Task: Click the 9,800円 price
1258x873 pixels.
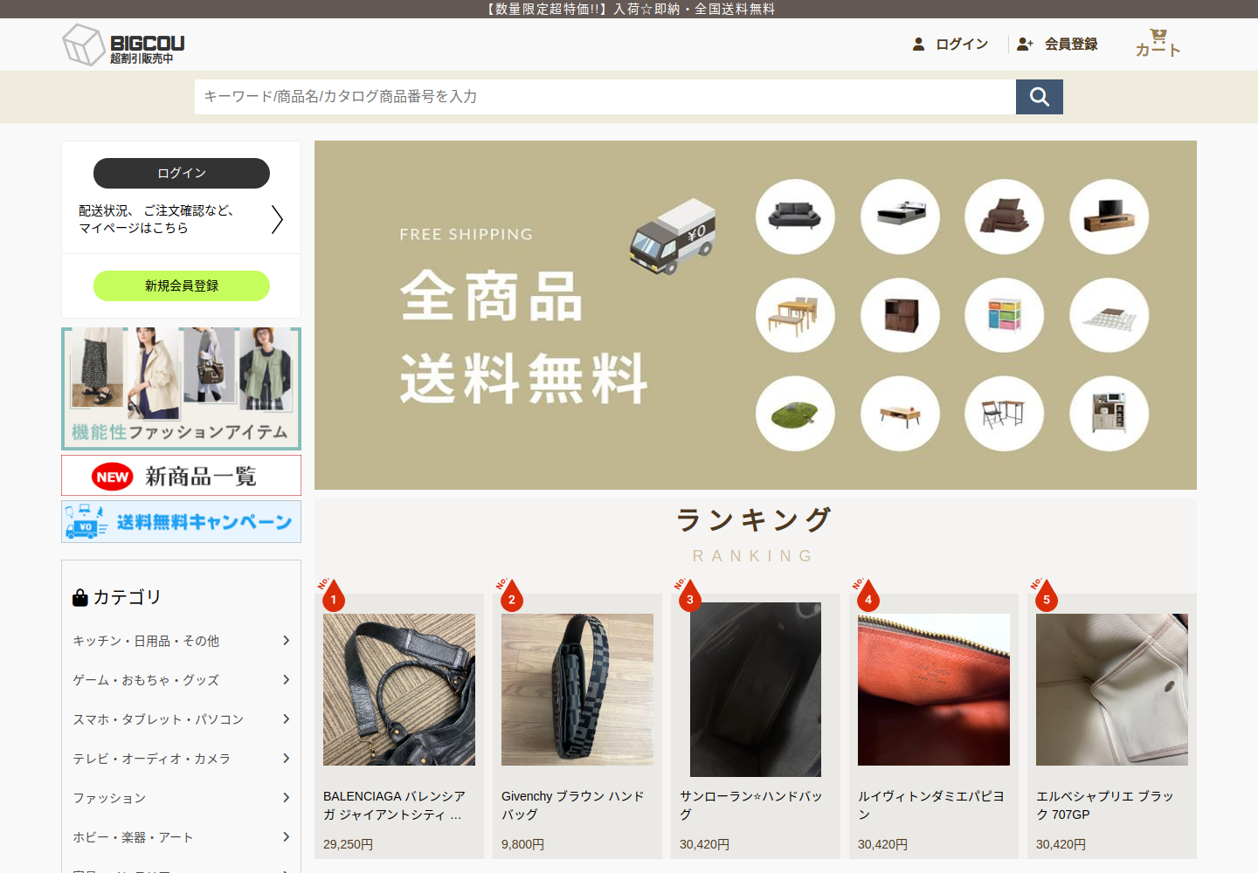Action: point(522,844)
